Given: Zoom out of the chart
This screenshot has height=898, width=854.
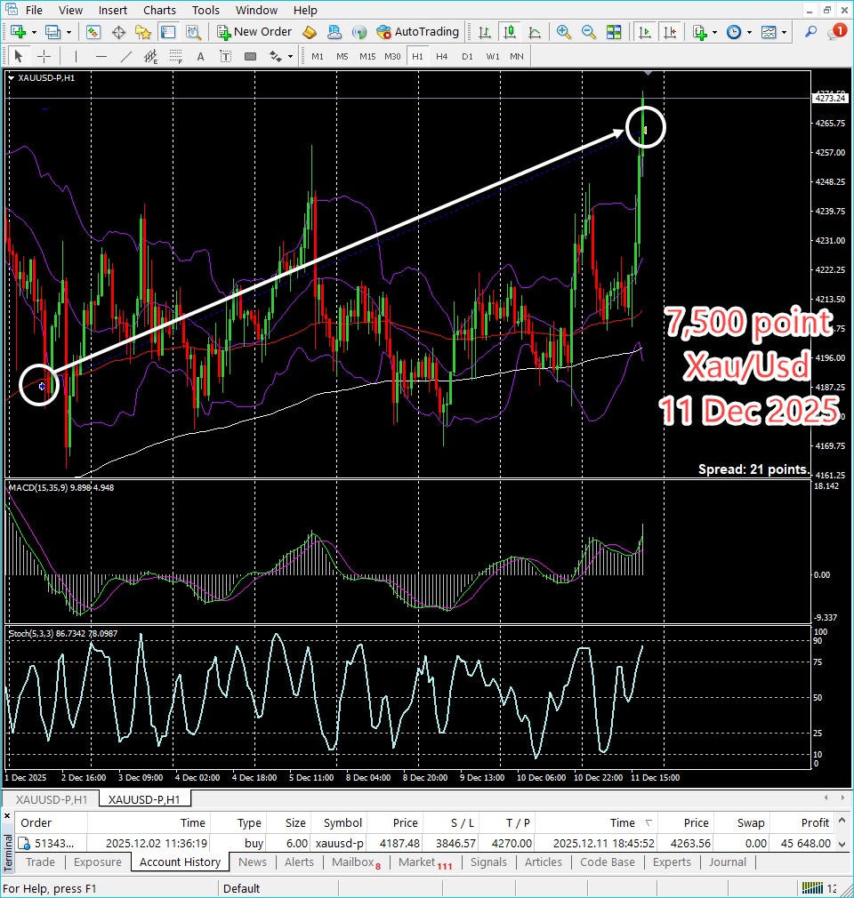Looking at the screenshot, I should tap(588, 32).
